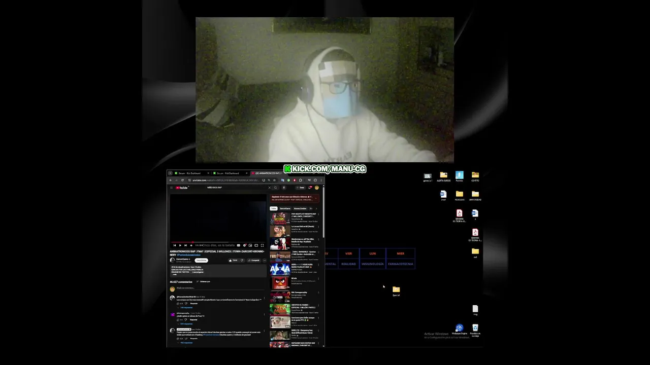Screen dimensions: 650x365
Task: Toggle theater mode in the player
Action: tap(256, 245)
